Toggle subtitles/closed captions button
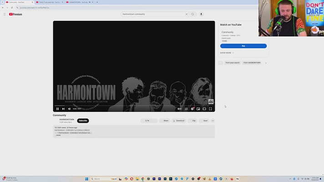 (186, 109)
